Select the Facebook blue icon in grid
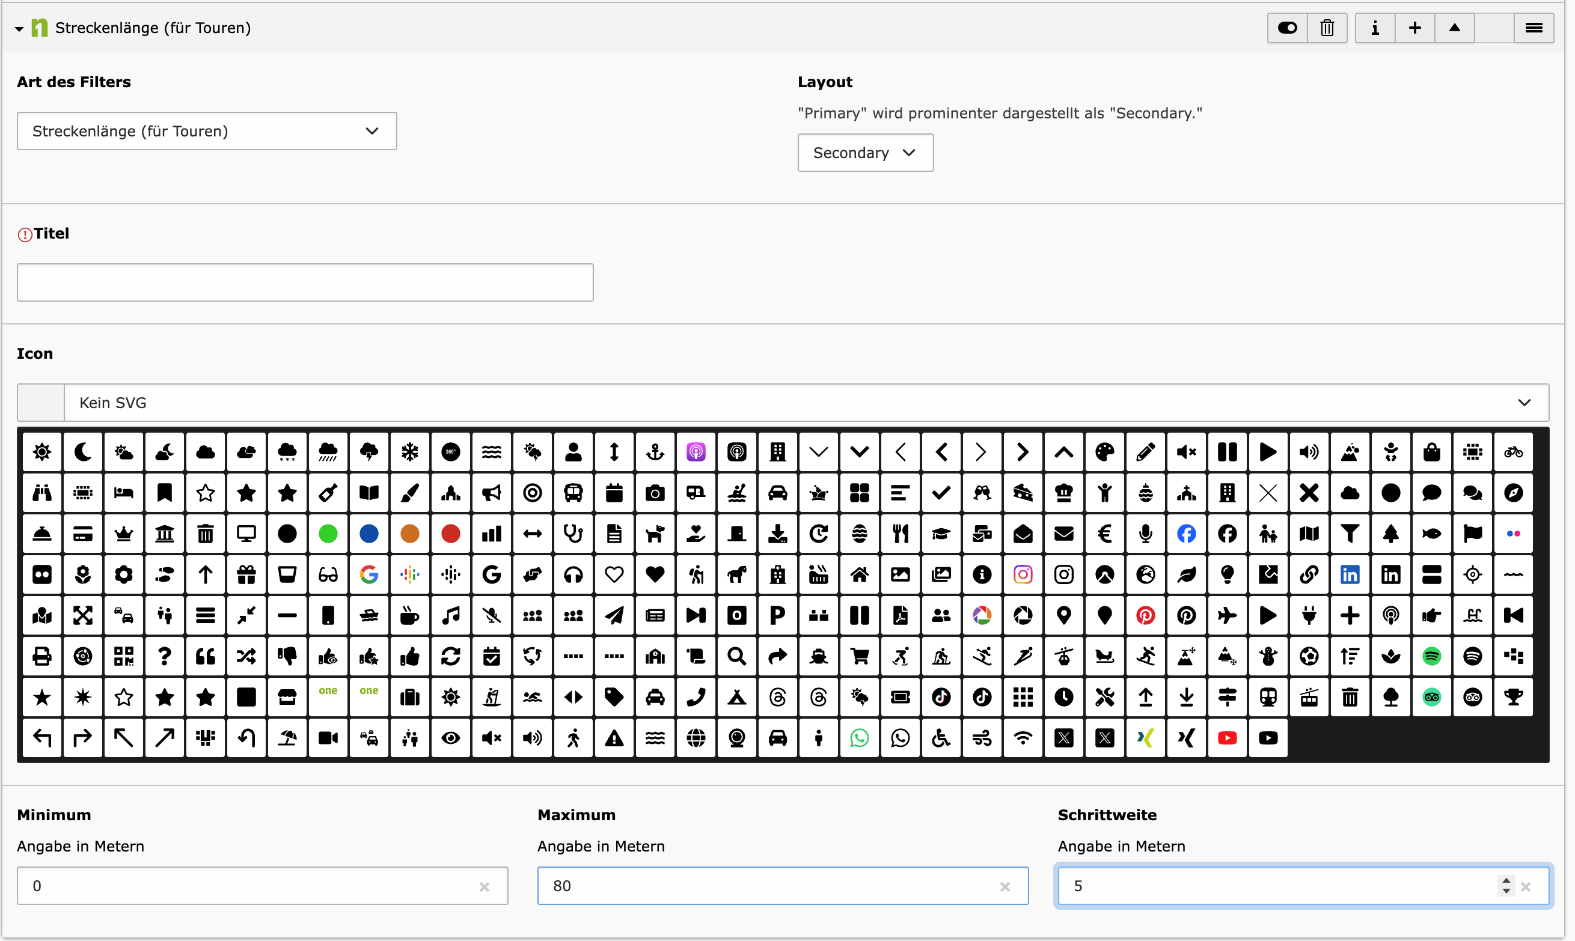 click(x=1186, y=534)
